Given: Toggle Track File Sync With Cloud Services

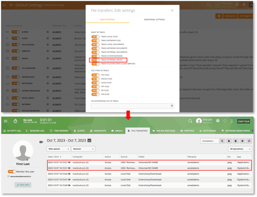Looking at the screenshot, I should [x=95, y=64].
